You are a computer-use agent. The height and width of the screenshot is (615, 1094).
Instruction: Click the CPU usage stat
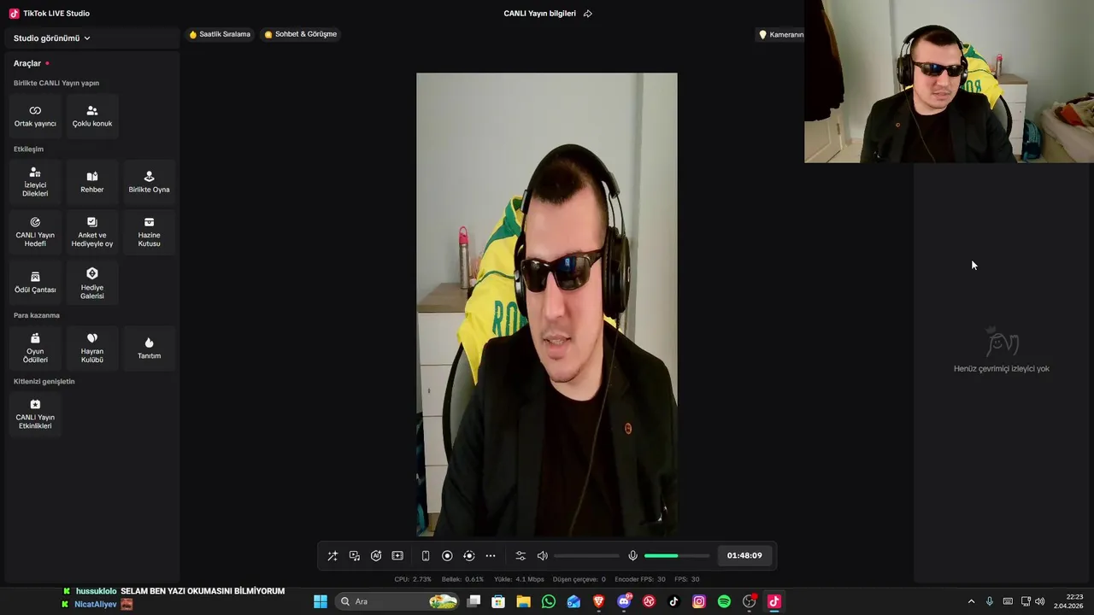coord(413,579)
